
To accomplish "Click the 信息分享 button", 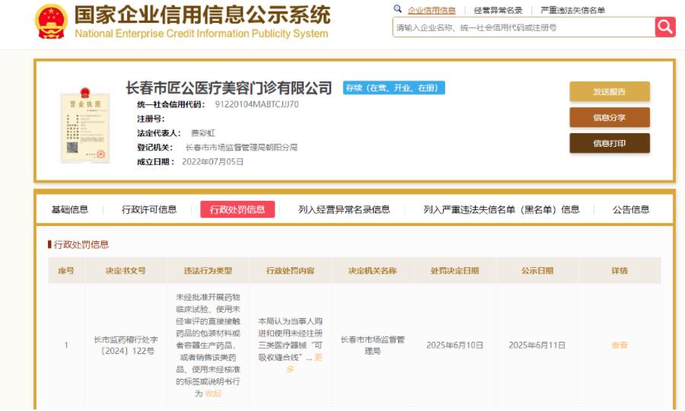I will [x=610, y=117].
